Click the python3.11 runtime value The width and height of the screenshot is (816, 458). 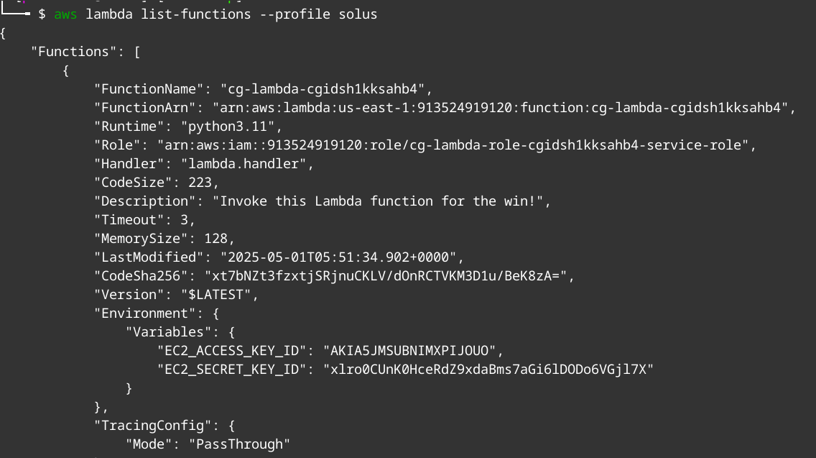click(228, 127)
